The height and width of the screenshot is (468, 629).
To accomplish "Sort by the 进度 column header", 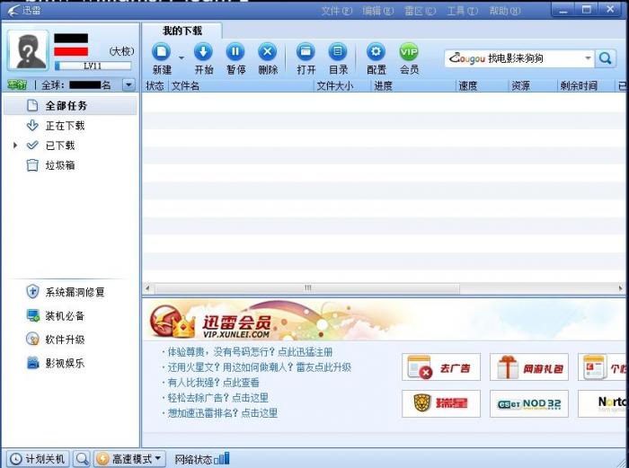I will [414, 86].
